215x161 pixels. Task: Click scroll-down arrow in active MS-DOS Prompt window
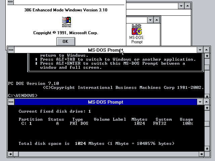207,149
